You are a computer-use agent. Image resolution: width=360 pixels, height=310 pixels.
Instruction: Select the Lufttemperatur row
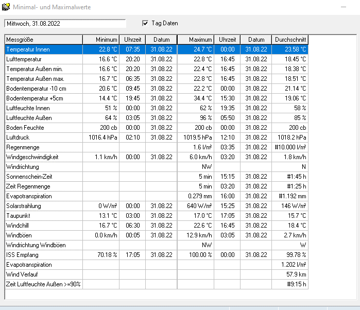click(43, 59)
